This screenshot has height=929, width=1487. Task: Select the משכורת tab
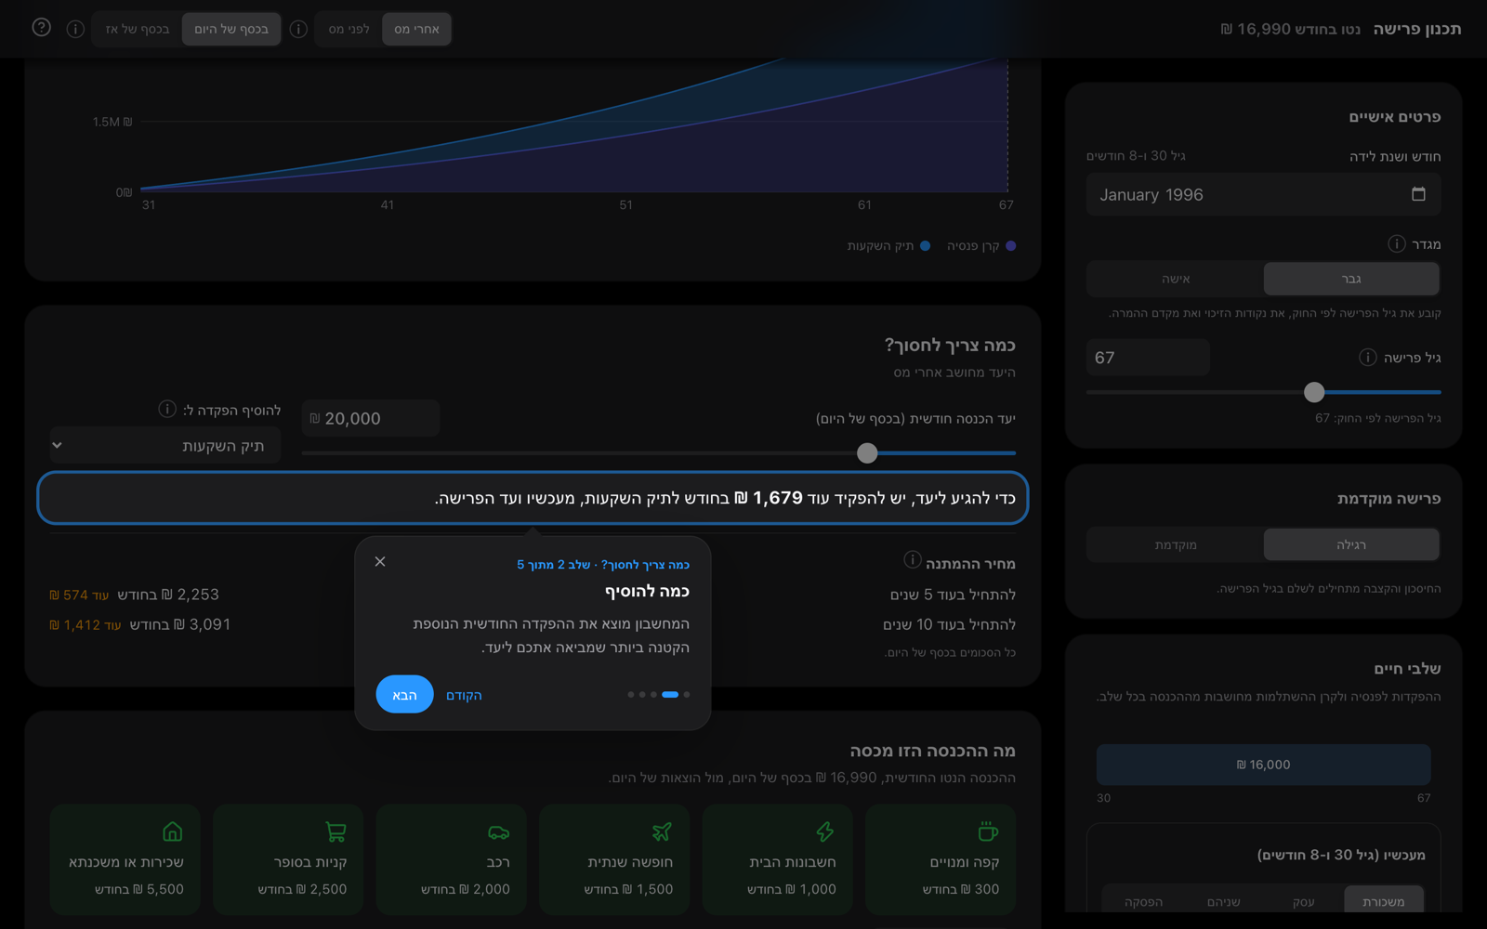pyautogui.click(x=1383, y=901)
